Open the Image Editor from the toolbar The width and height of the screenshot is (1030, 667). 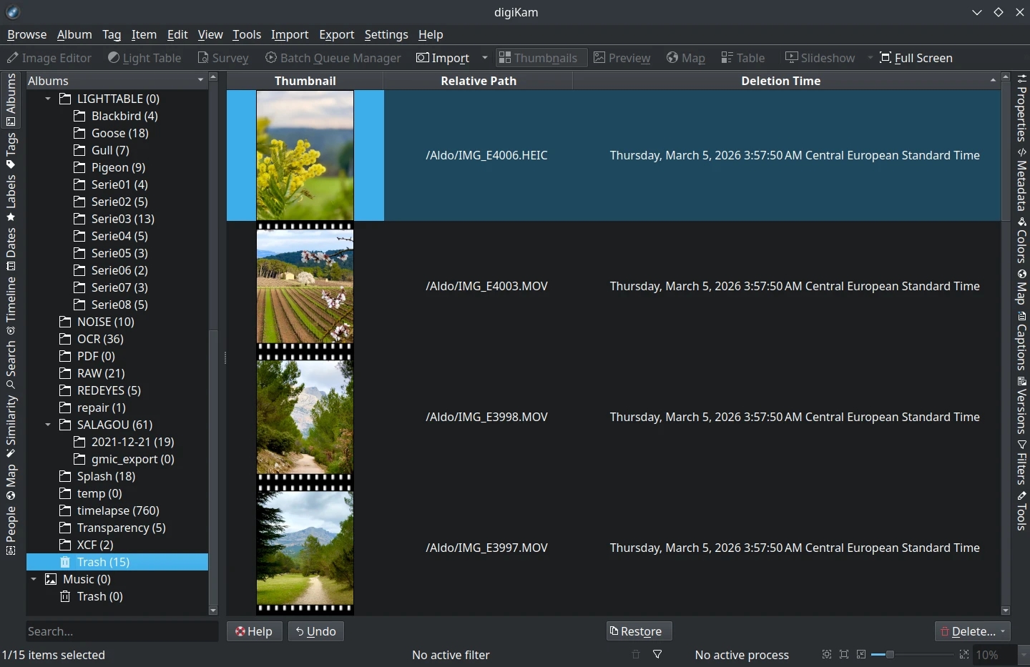(x=49, y=58)
